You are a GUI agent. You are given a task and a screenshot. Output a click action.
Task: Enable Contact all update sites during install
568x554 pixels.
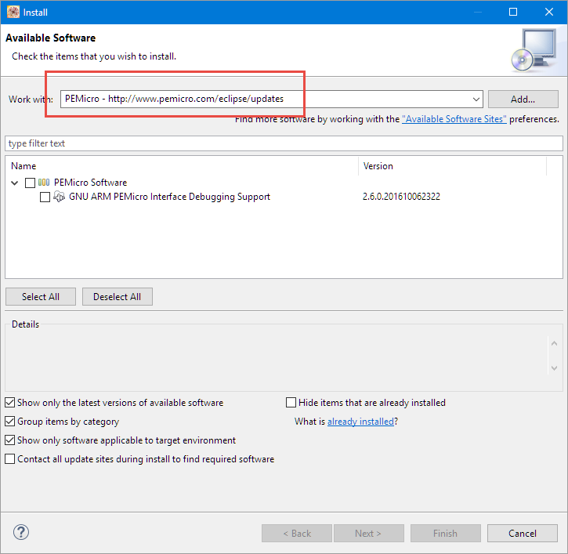click(x=9, y=459)
